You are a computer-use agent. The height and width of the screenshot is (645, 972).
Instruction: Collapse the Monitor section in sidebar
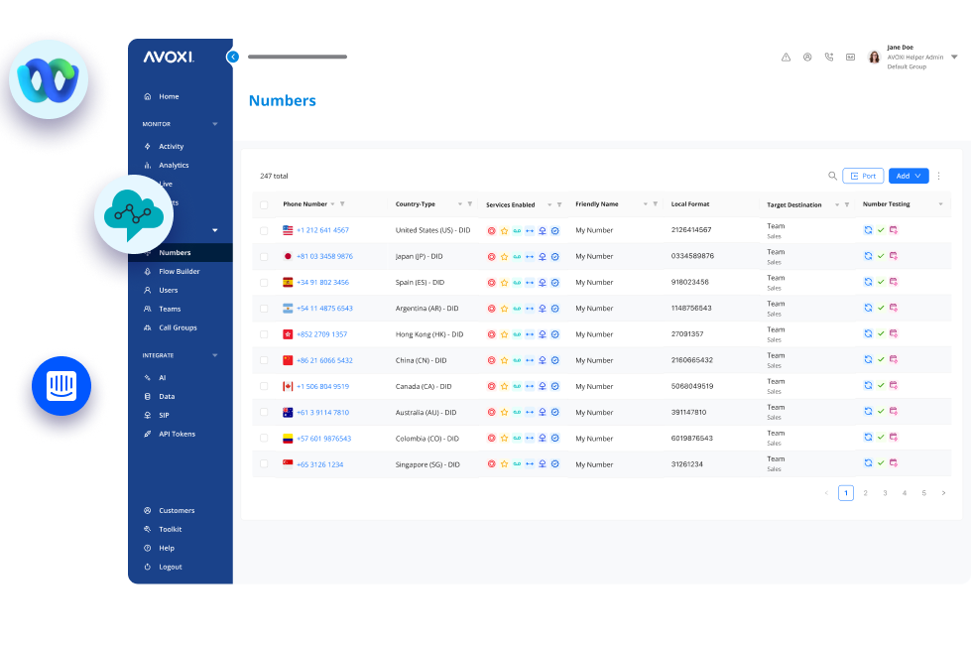(x=215, y=124)
